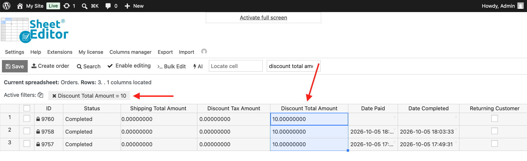This screenshot has width=527, height=161.
Task: Select Date Paid column header
Action: coord(373,108)
